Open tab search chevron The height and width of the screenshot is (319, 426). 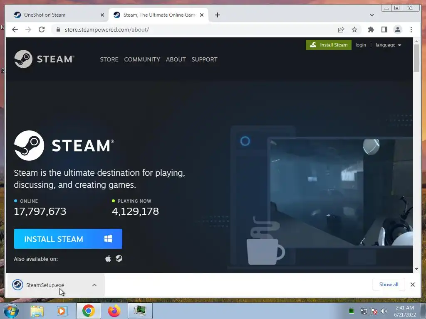point(372,15)
